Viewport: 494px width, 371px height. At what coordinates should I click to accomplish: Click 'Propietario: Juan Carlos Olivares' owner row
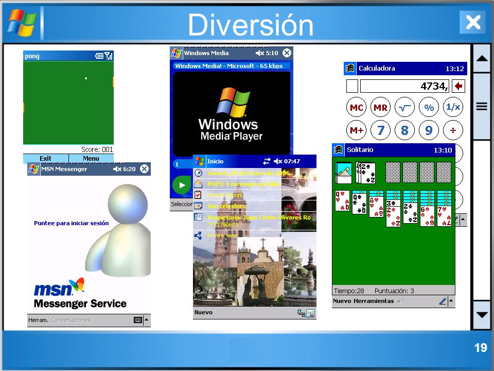pyautogui.click(x=255, y=221)
